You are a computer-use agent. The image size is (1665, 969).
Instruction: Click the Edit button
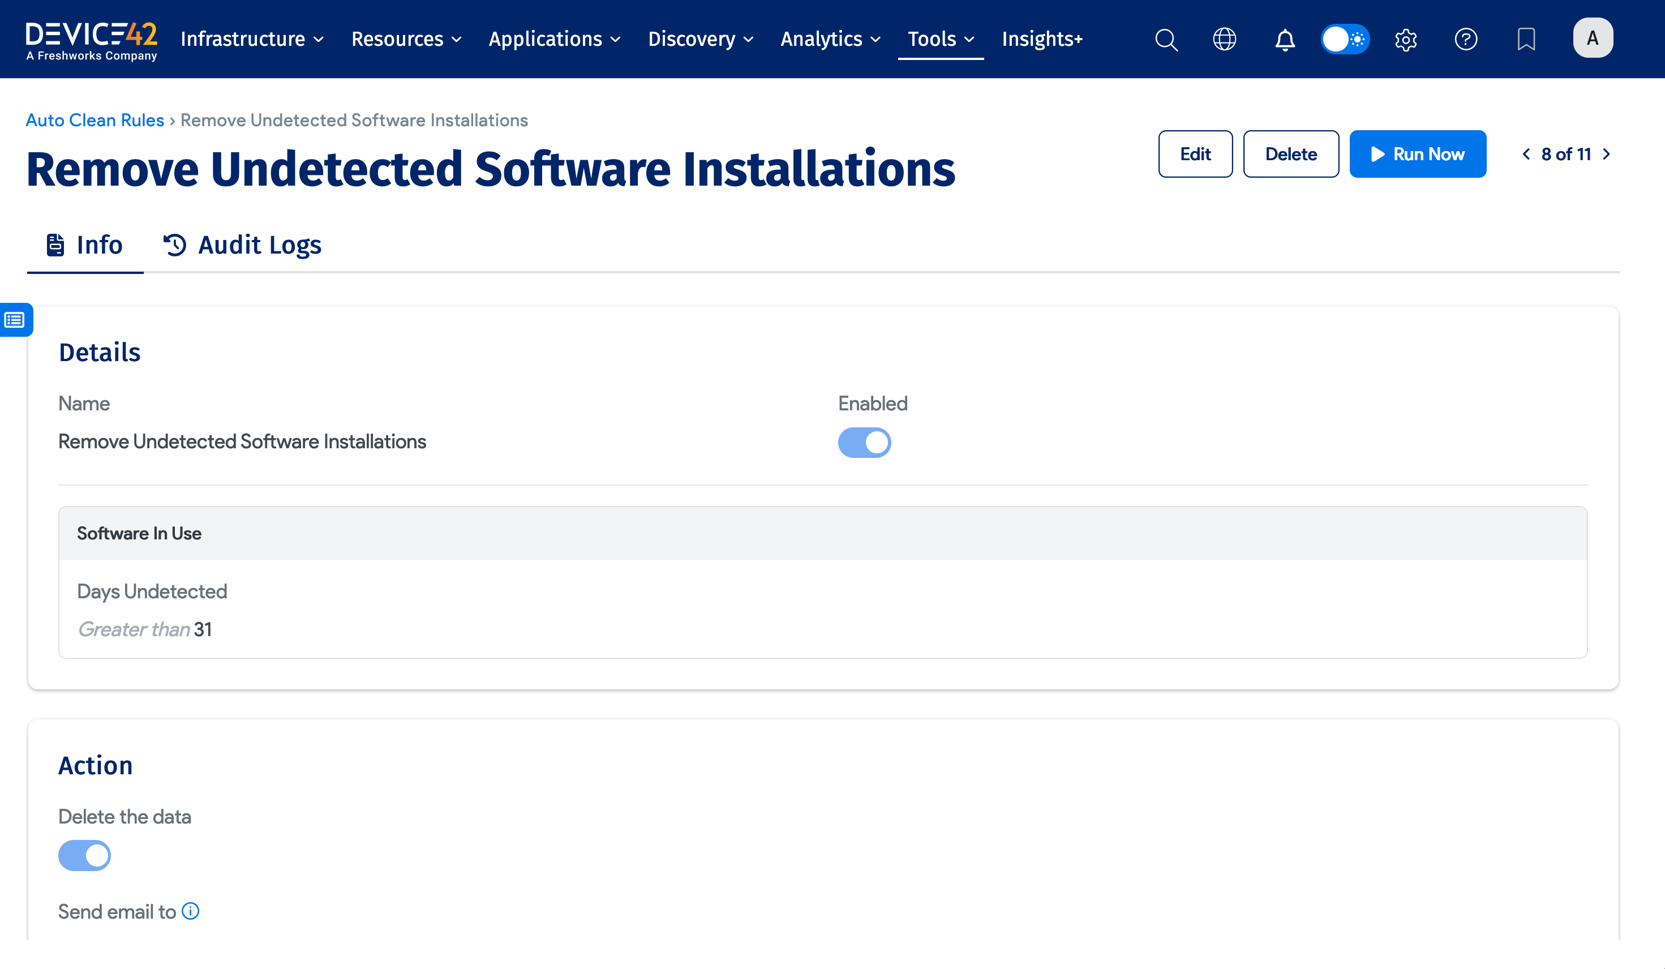click(1195, 154)
